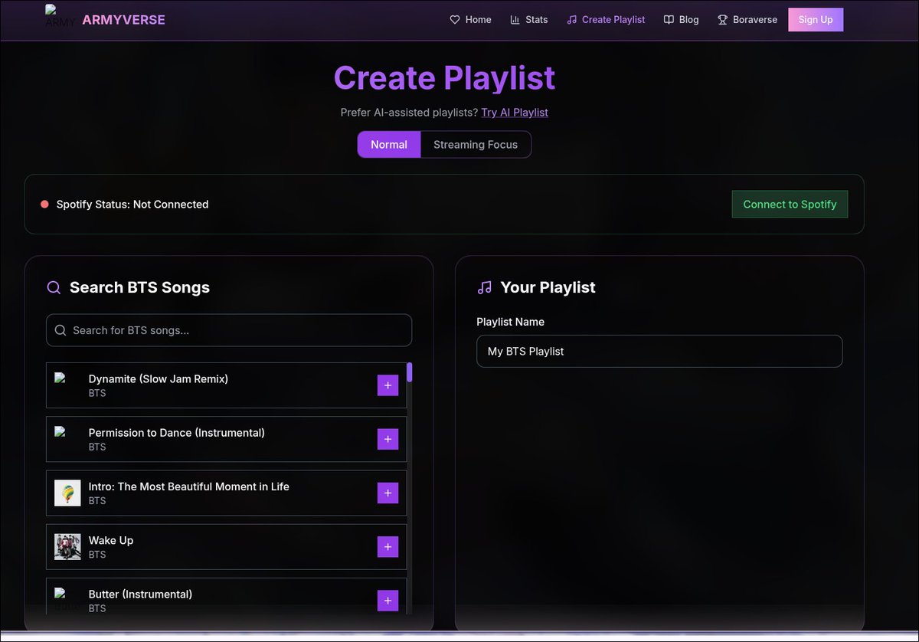The height and width of the screenshot is (642, 919).
Task: Click the trophy icon beside Boraverse
Action: 722,20
